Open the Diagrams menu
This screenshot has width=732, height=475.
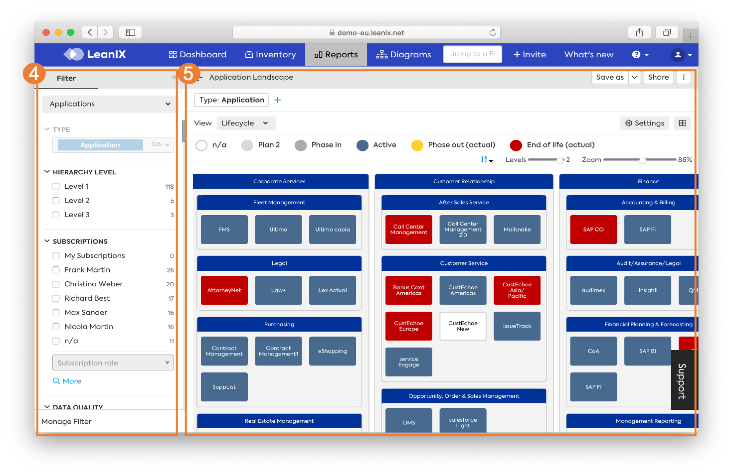[403, 55]
